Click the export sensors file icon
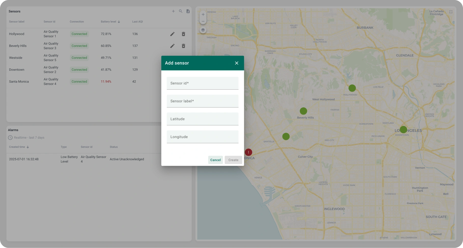463x248 pixels. [x=188, y=11]
